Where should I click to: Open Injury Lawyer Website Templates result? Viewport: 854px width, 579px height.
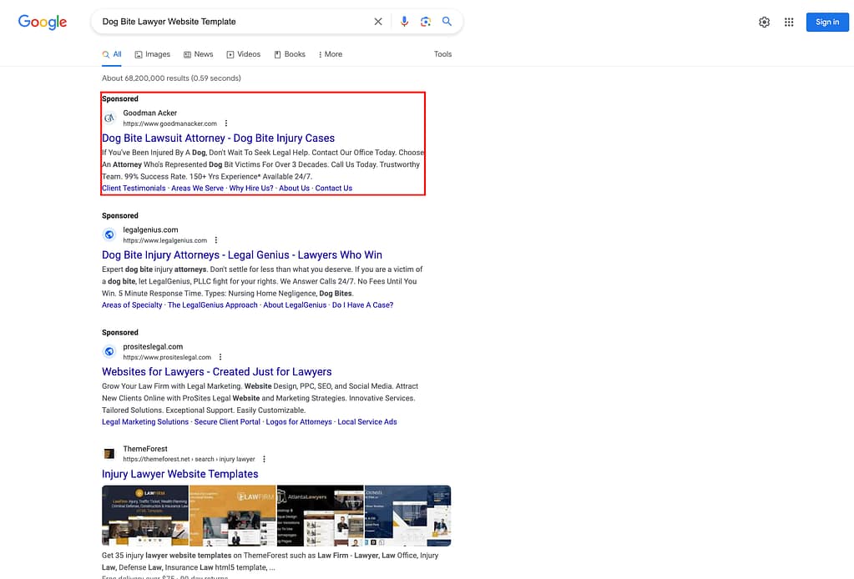[x=180, y=474]
